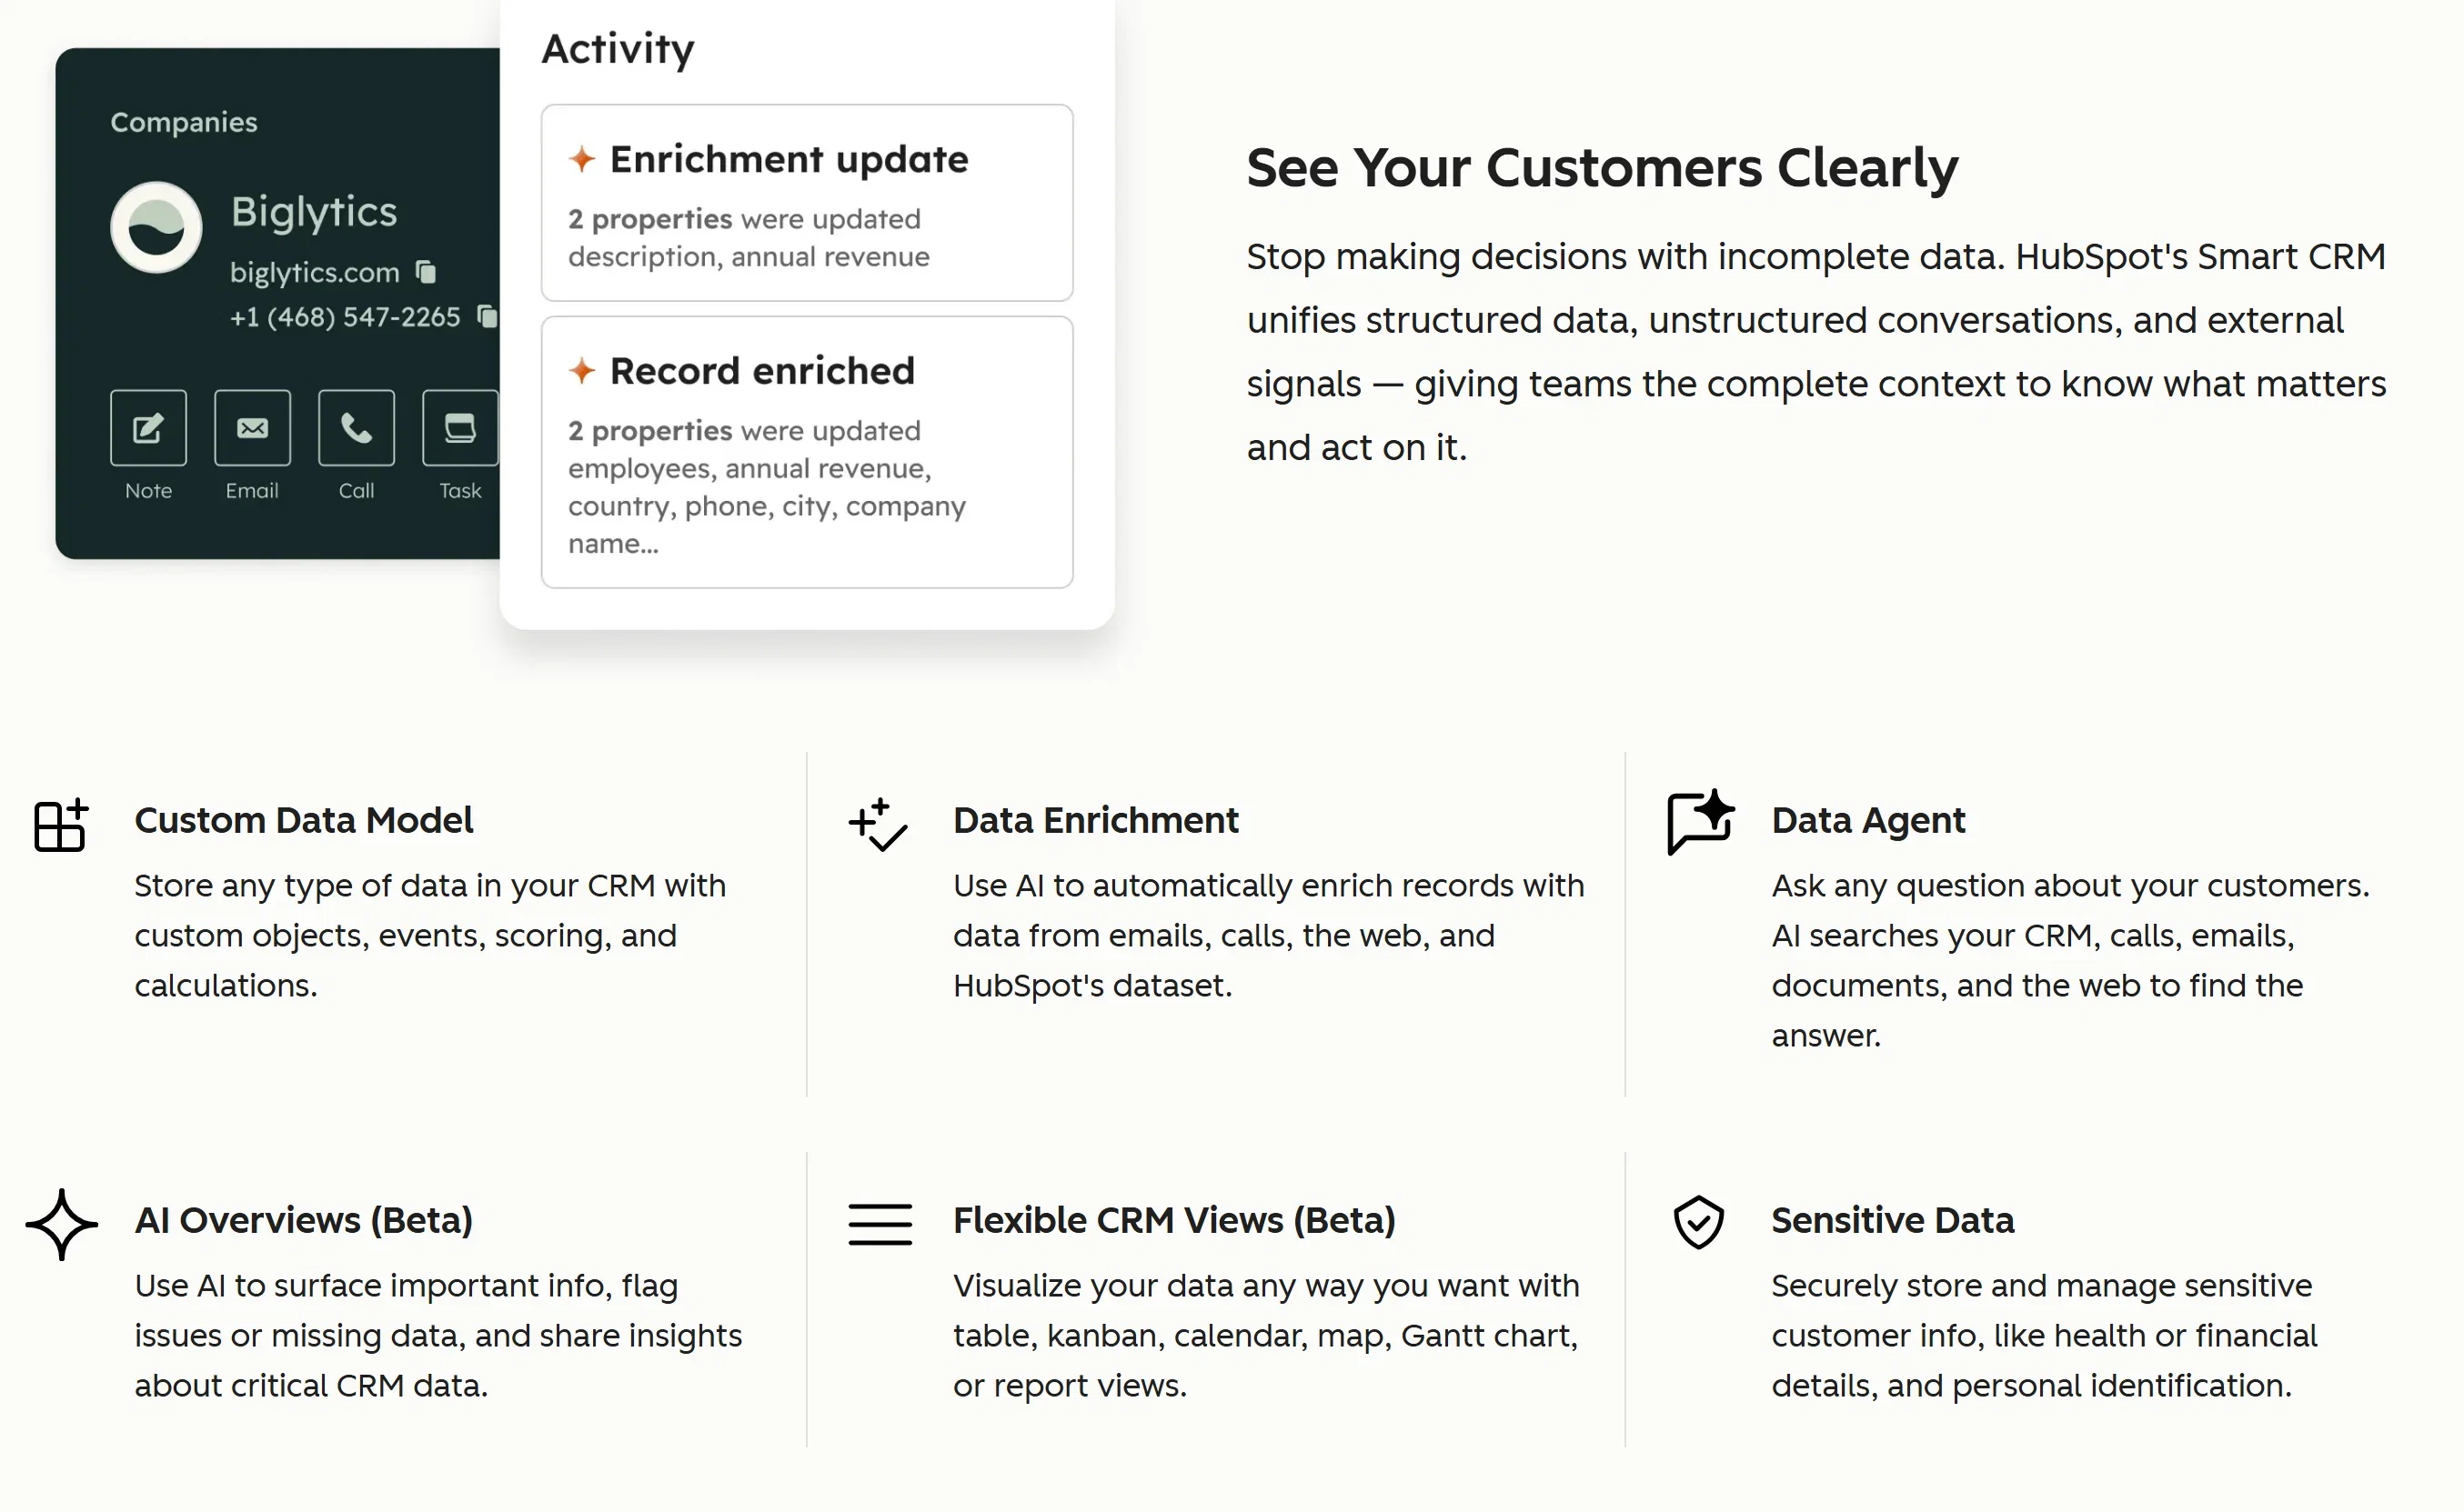
Task: Copy the phone number using its copy icon
Action: [488, 316]
